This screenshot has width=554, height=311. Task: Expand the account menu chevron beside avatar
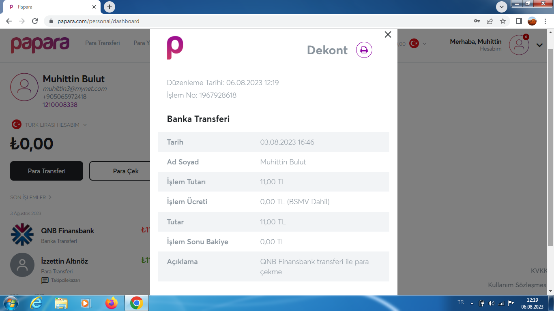pos(539,45)
